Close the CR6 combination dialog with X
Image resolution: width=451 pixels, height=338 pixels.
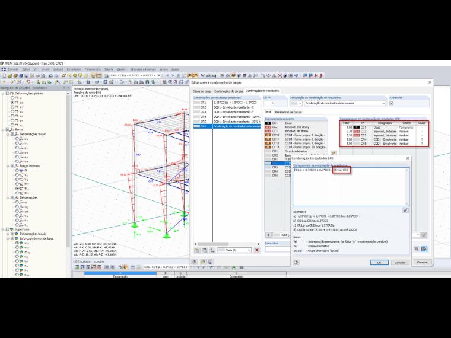coord(408,158)
